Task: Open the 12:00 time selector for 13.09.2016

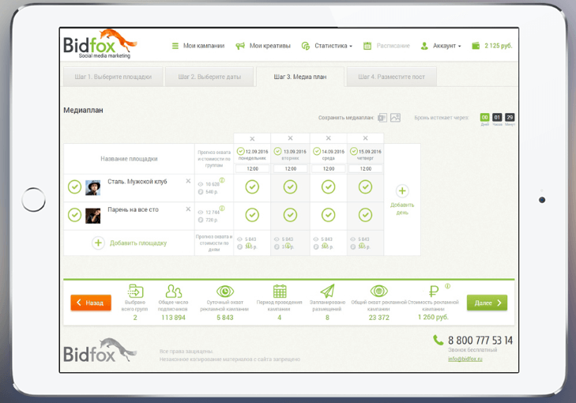Action: [290, 168]
